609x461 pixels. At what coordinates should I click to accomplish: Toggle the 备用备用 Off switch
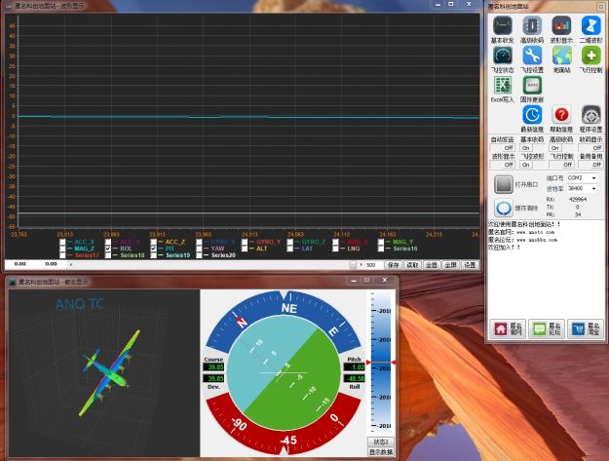590,165
